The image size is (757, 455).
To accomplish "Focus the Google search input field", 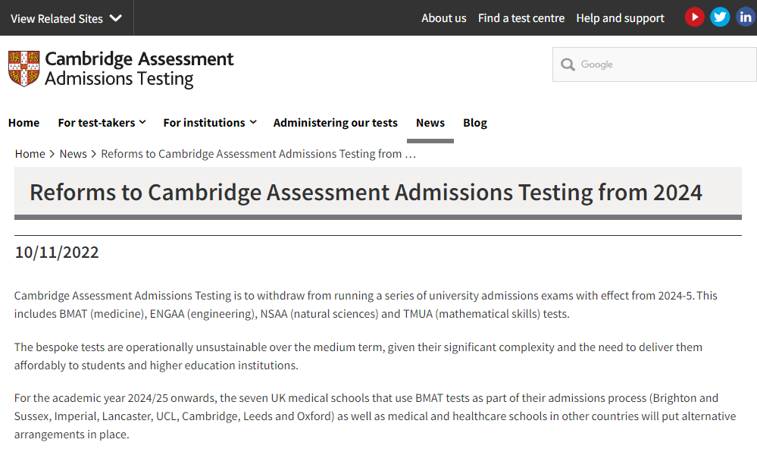I will [654, 64].
